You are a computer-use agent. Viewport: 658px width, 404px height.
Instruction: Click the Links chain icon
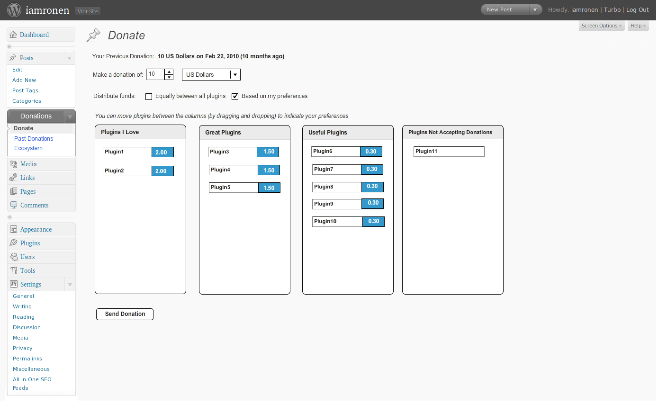pos(13,178)
